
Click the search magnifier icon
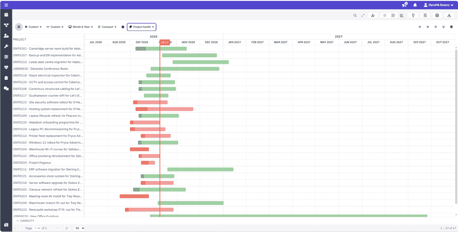(355, 16)
